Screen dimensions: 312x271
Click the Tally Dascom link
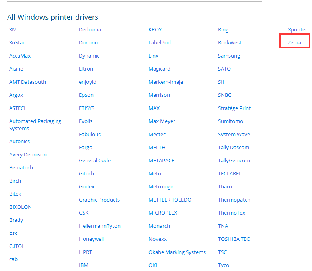click(233, 147)
